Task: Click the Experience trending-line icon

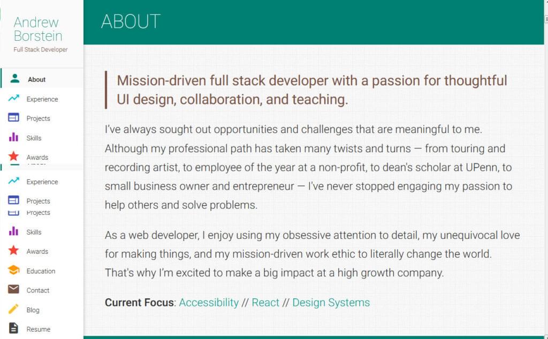Action: click(13, 99)
